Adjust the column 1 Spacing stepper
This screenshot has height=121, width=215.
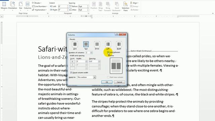tap(99, 62)
